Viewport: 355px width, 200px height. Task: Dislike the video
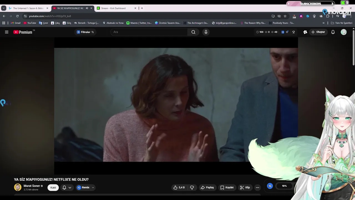pyautogui.click(x=192, y=187)
